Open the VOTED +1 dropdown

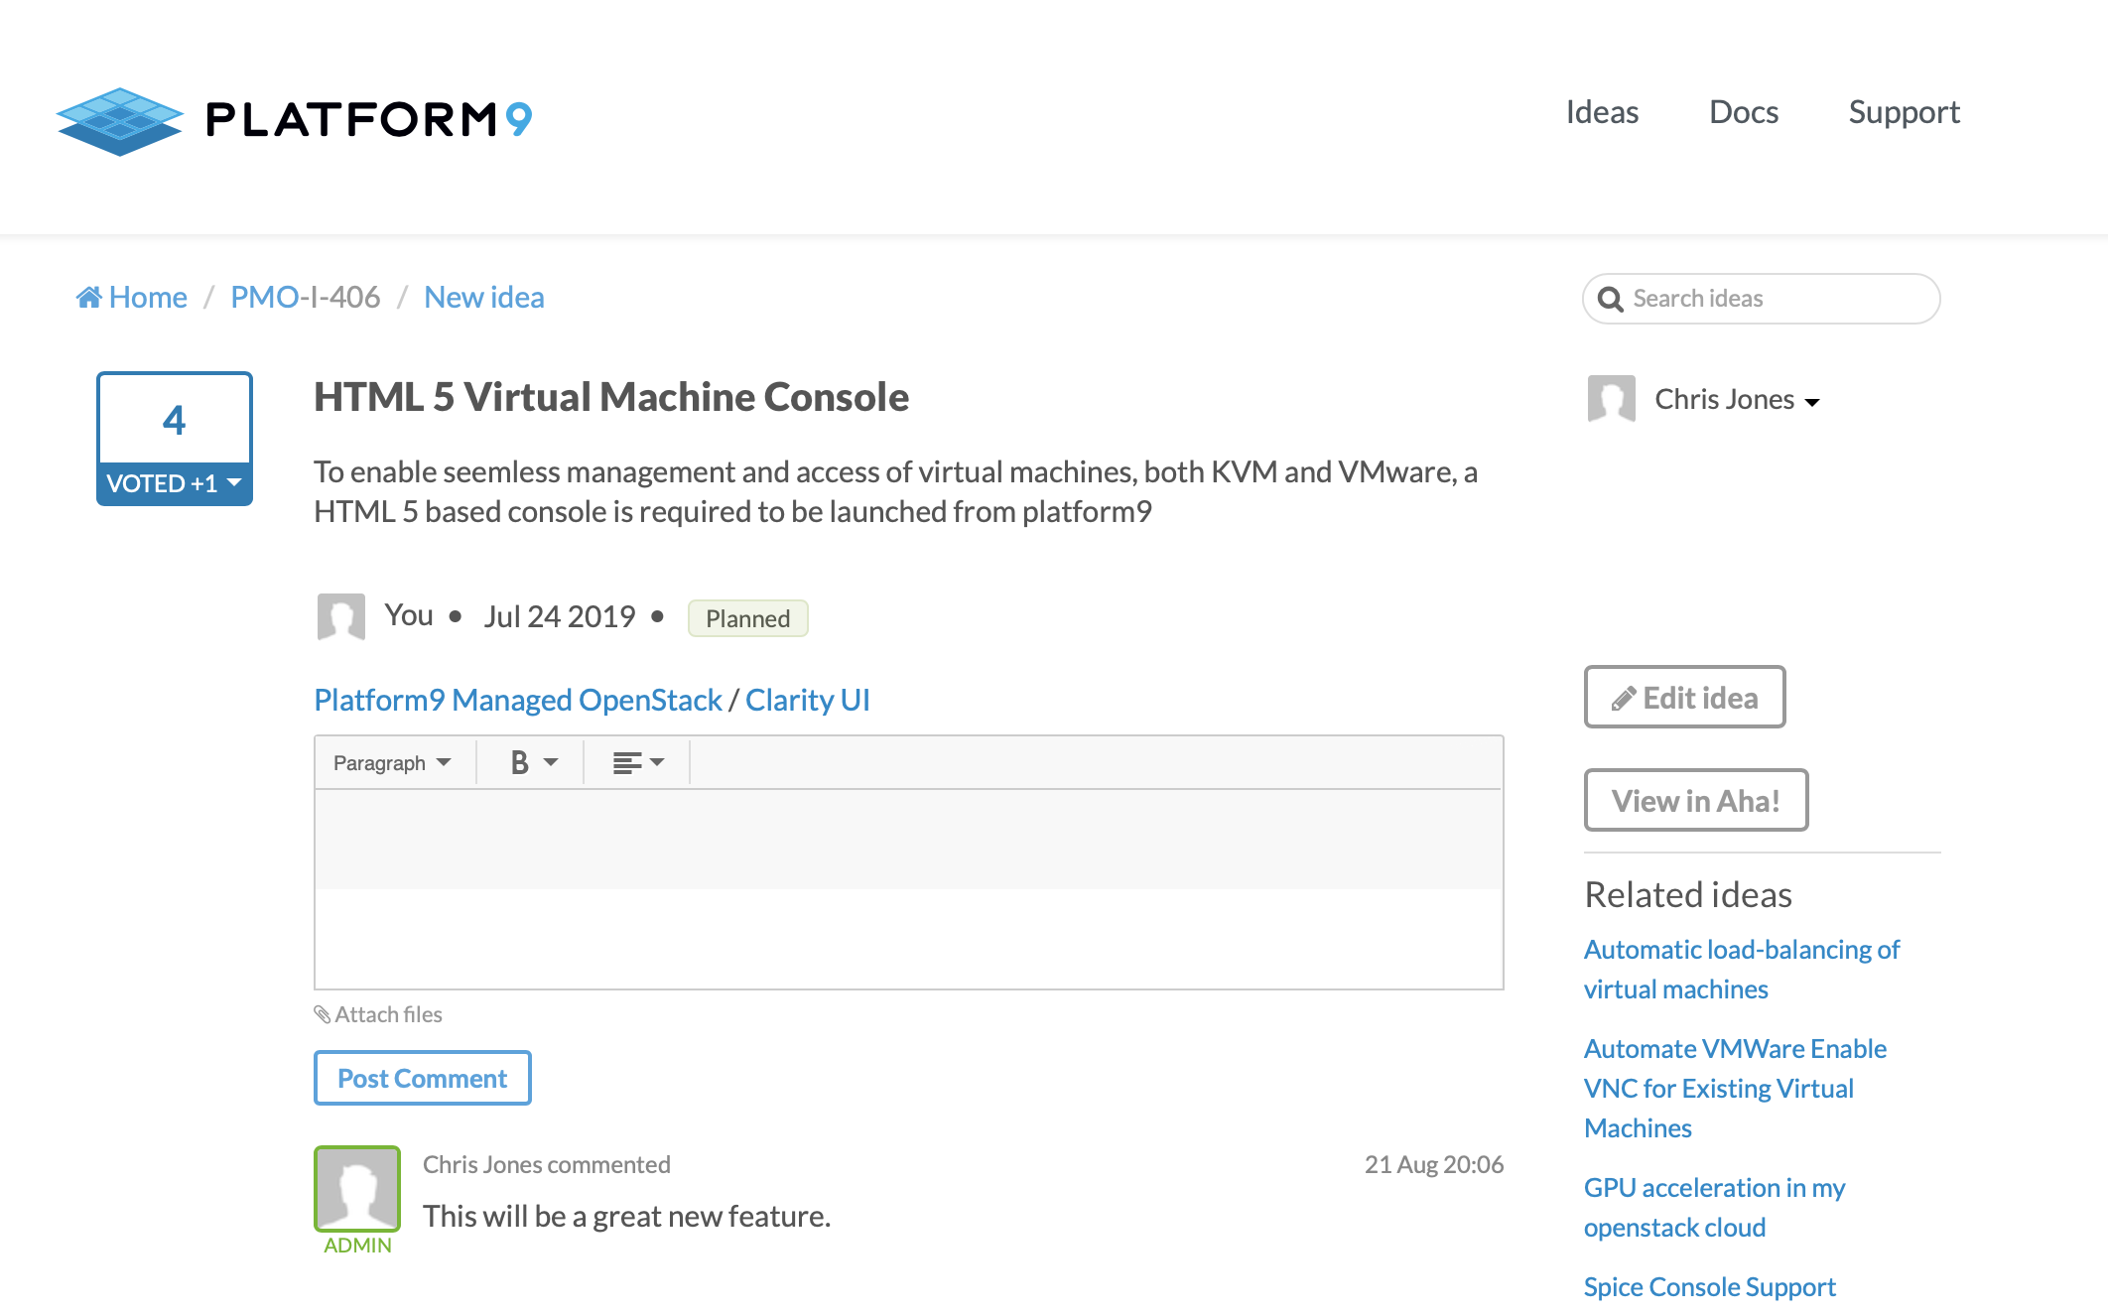(x=175, y=483)
